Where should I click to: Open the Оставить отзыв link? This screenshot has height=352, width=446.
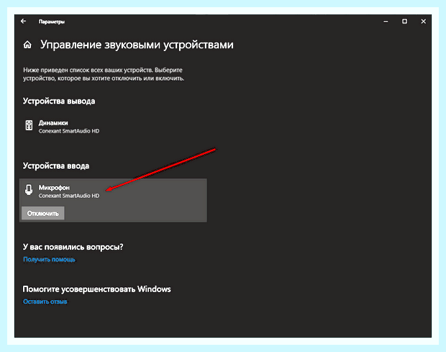pos(45,302)
